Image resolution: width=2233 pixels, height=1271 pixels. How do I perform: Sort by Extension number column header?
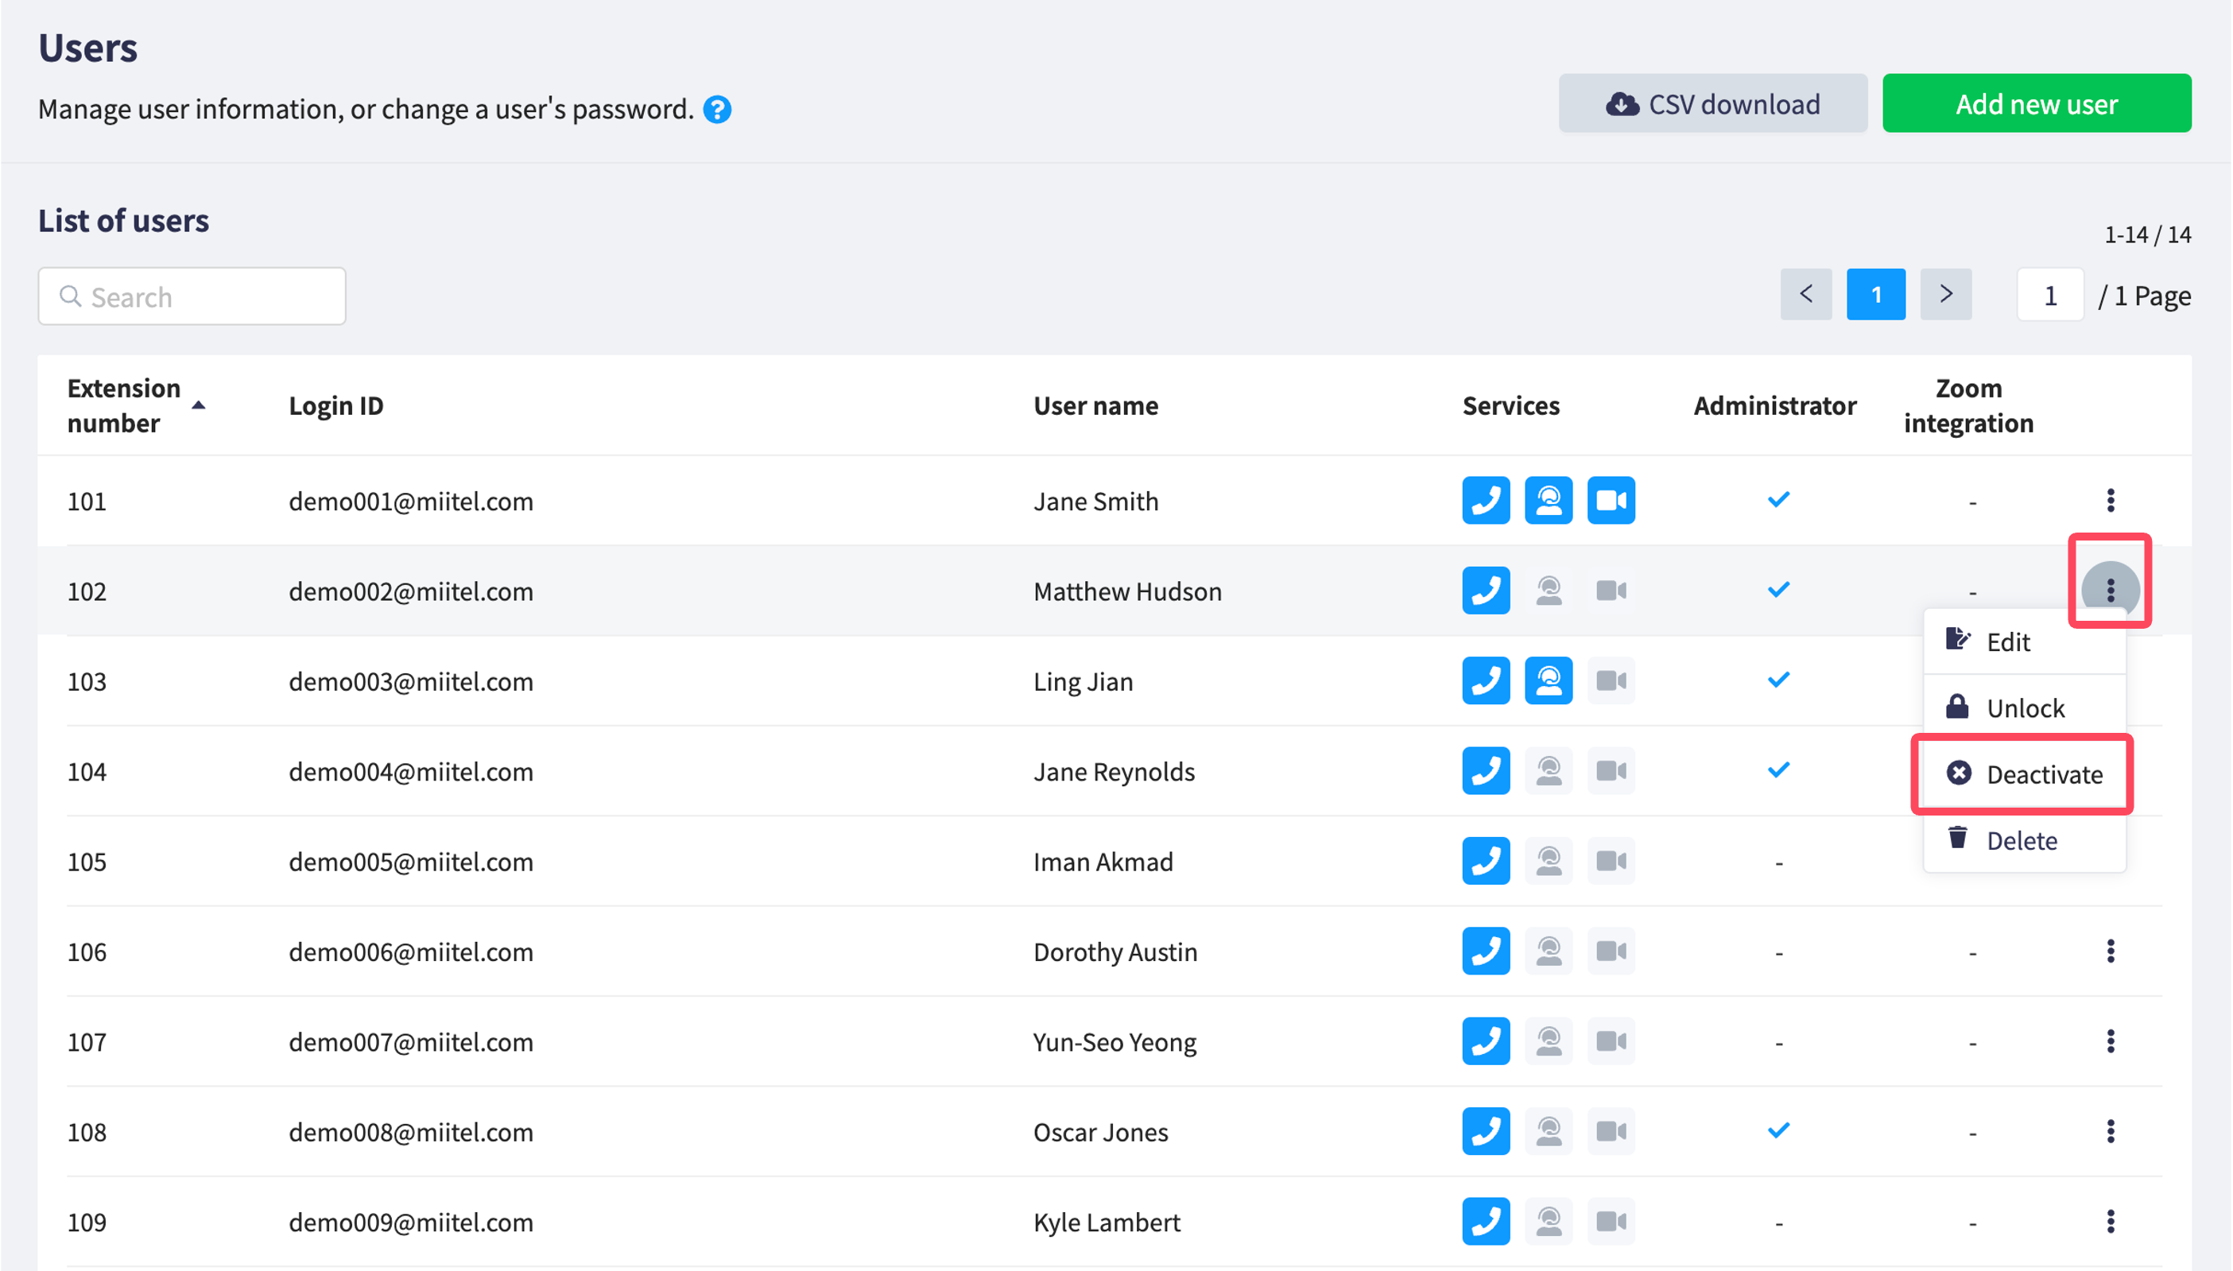click(135, 406)
